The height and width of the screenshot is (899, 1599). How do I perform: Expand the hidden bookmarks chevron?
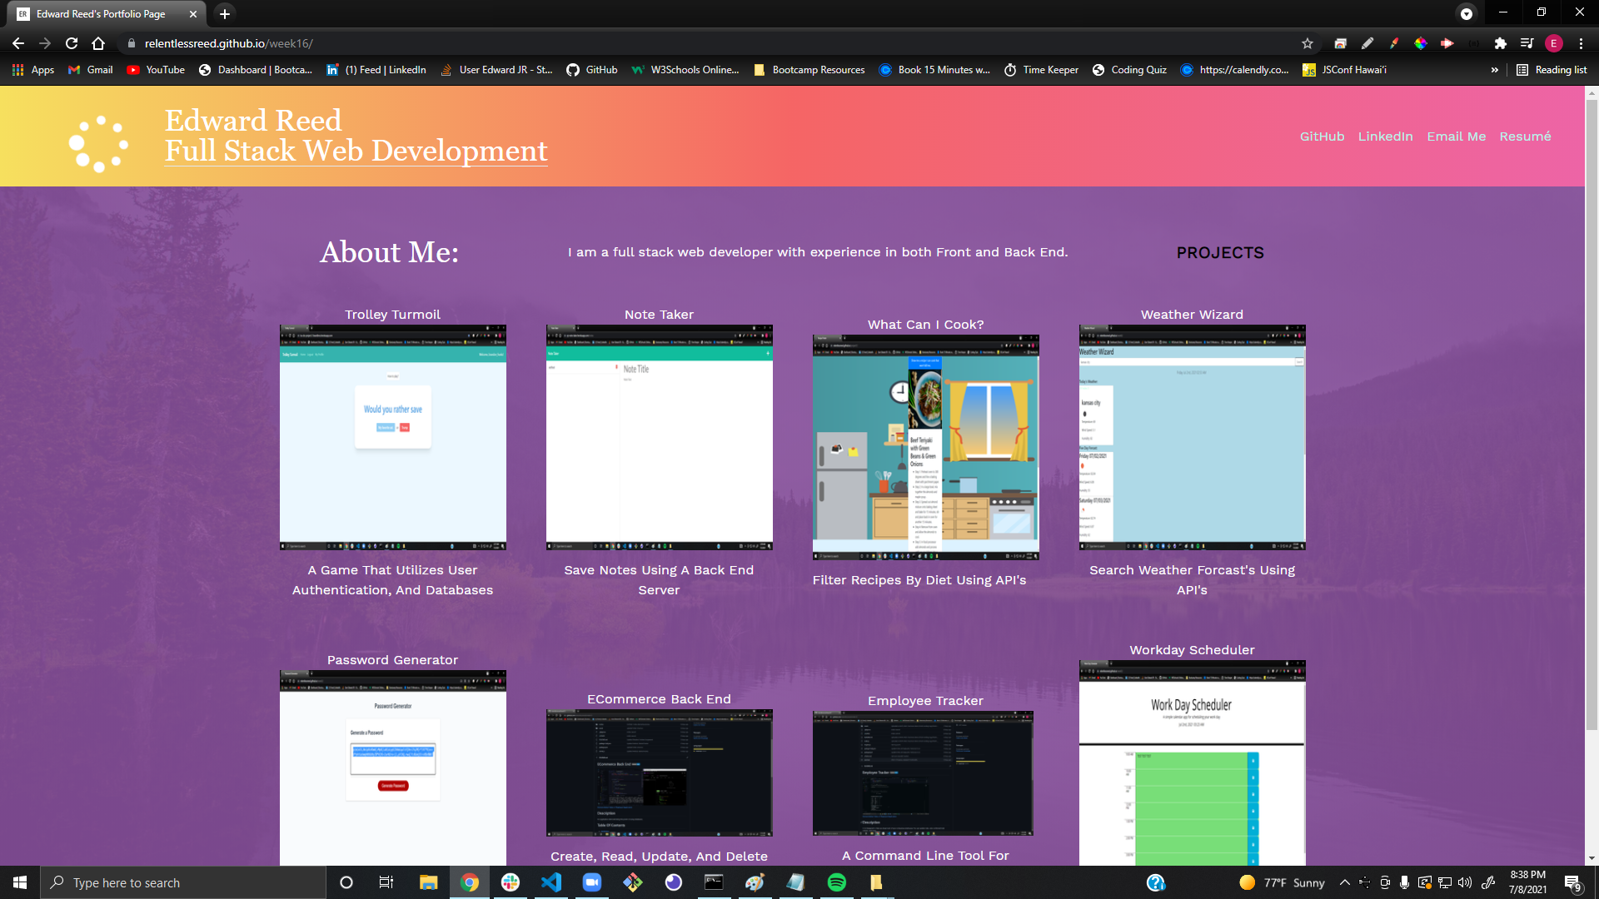pyautogui.click(x=1495, y=70)
